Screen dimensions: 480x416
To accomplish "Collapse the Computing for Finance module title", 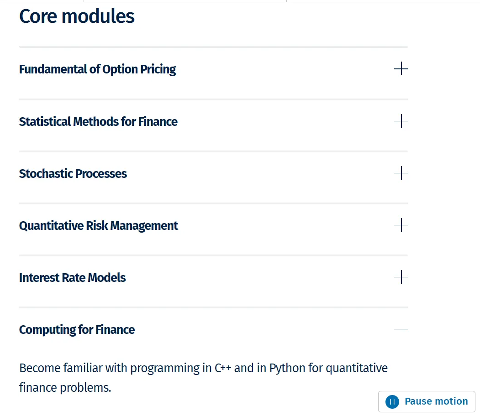I will pos(77,330).
